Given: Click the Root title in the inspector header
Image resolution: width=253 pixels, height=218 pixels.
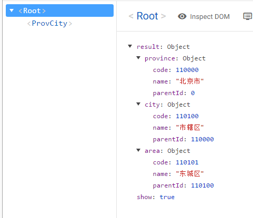Looking at the screenshot, I should [x=147, y=16].
